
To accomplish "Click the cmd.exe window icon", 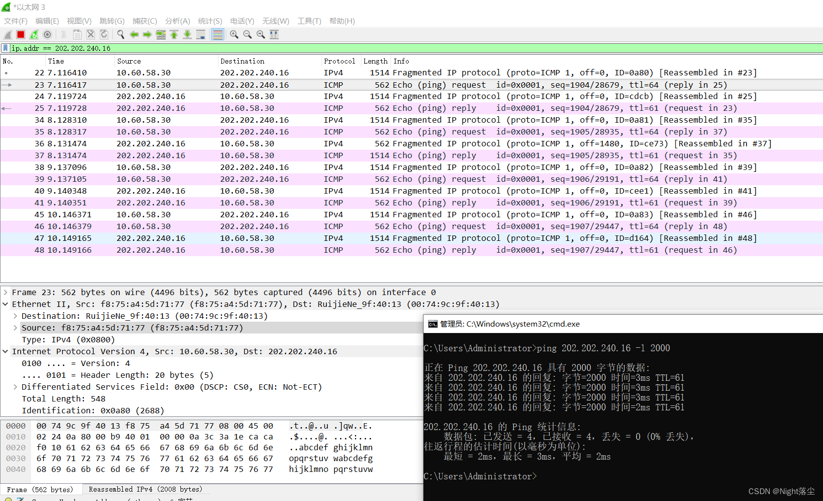I will (x=433, y=324).
